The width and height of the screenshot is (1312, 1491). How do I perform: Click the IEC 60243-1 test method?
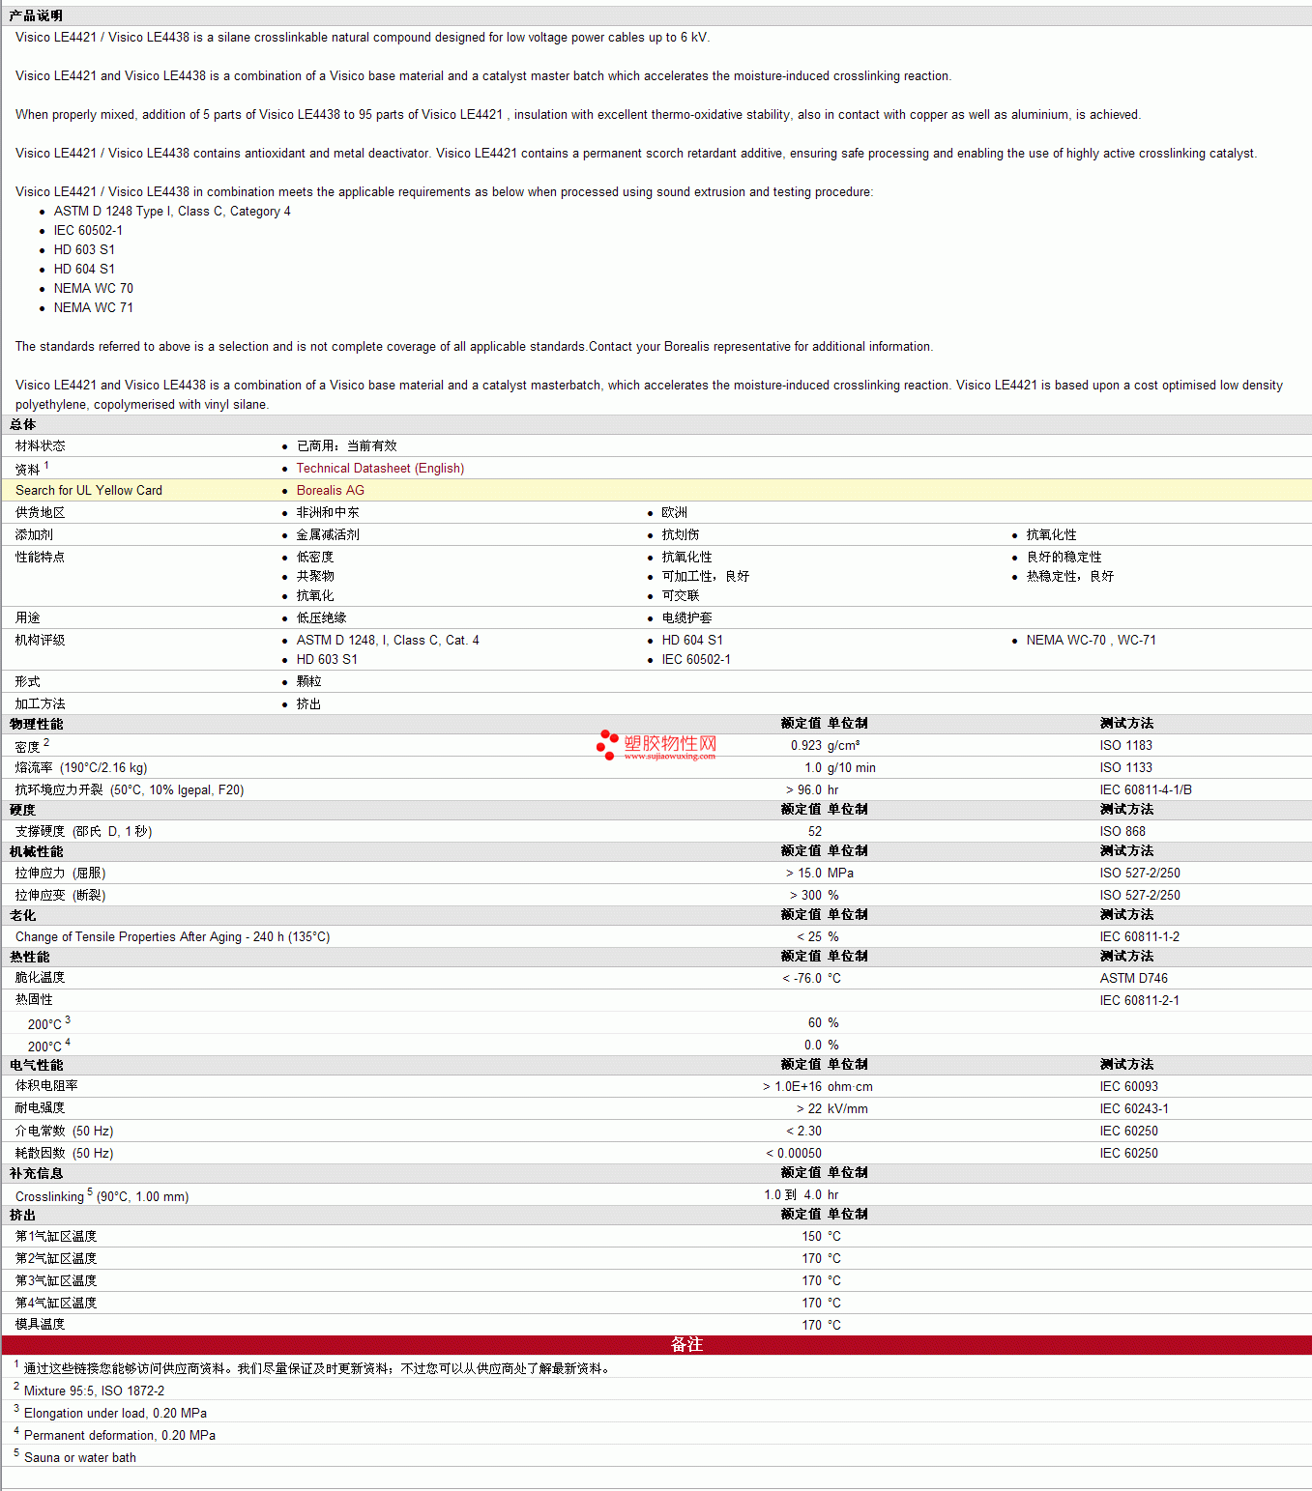coord(1134,1108)
